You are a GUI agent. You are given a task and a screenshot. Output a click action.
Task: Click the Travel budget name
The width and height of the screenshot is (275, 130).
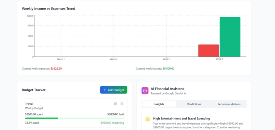click(29, 104)
